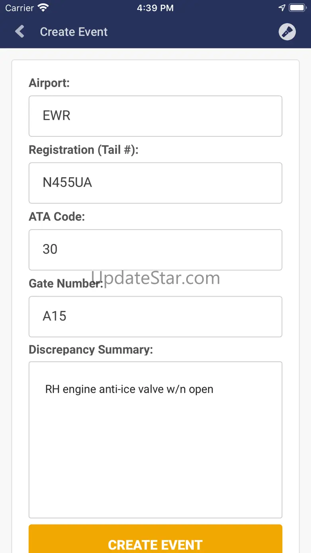Focus the Discrepancy Summary text area
Image resolution: width=311 pixels, height=553 pixels.
point(155,440)
